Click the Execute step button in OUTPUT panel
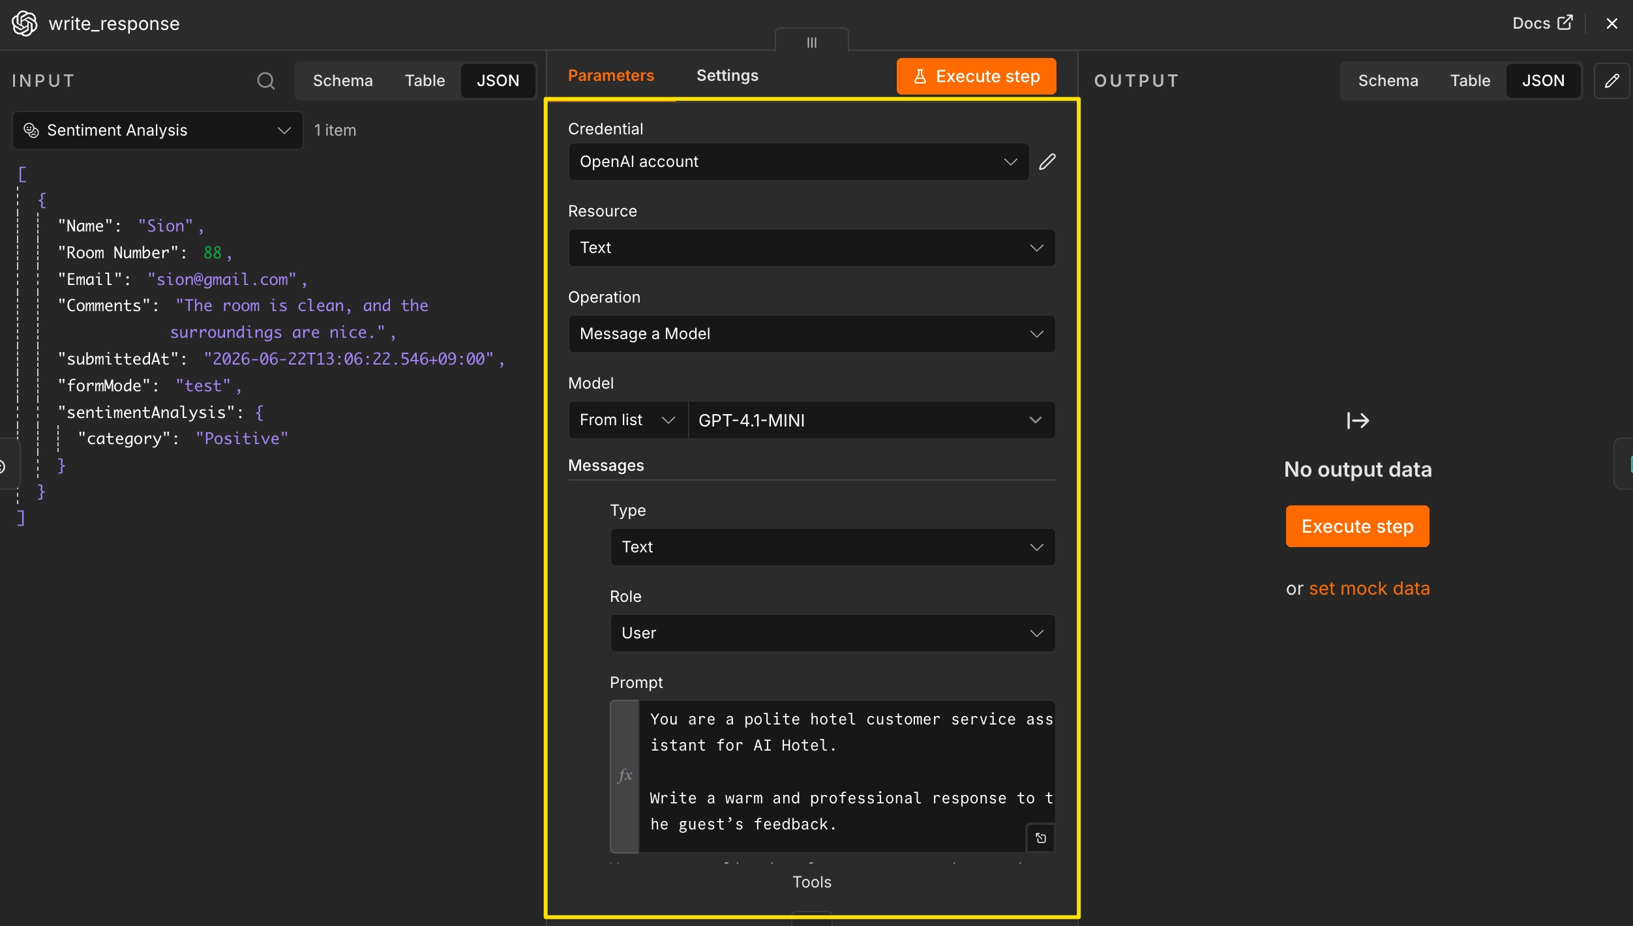Viewport: 1633px width, 926px height. [x=1358, y=526]
